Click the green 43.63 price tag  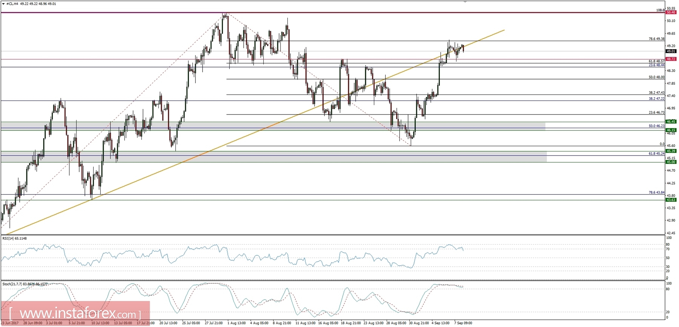tap(671, 200)
